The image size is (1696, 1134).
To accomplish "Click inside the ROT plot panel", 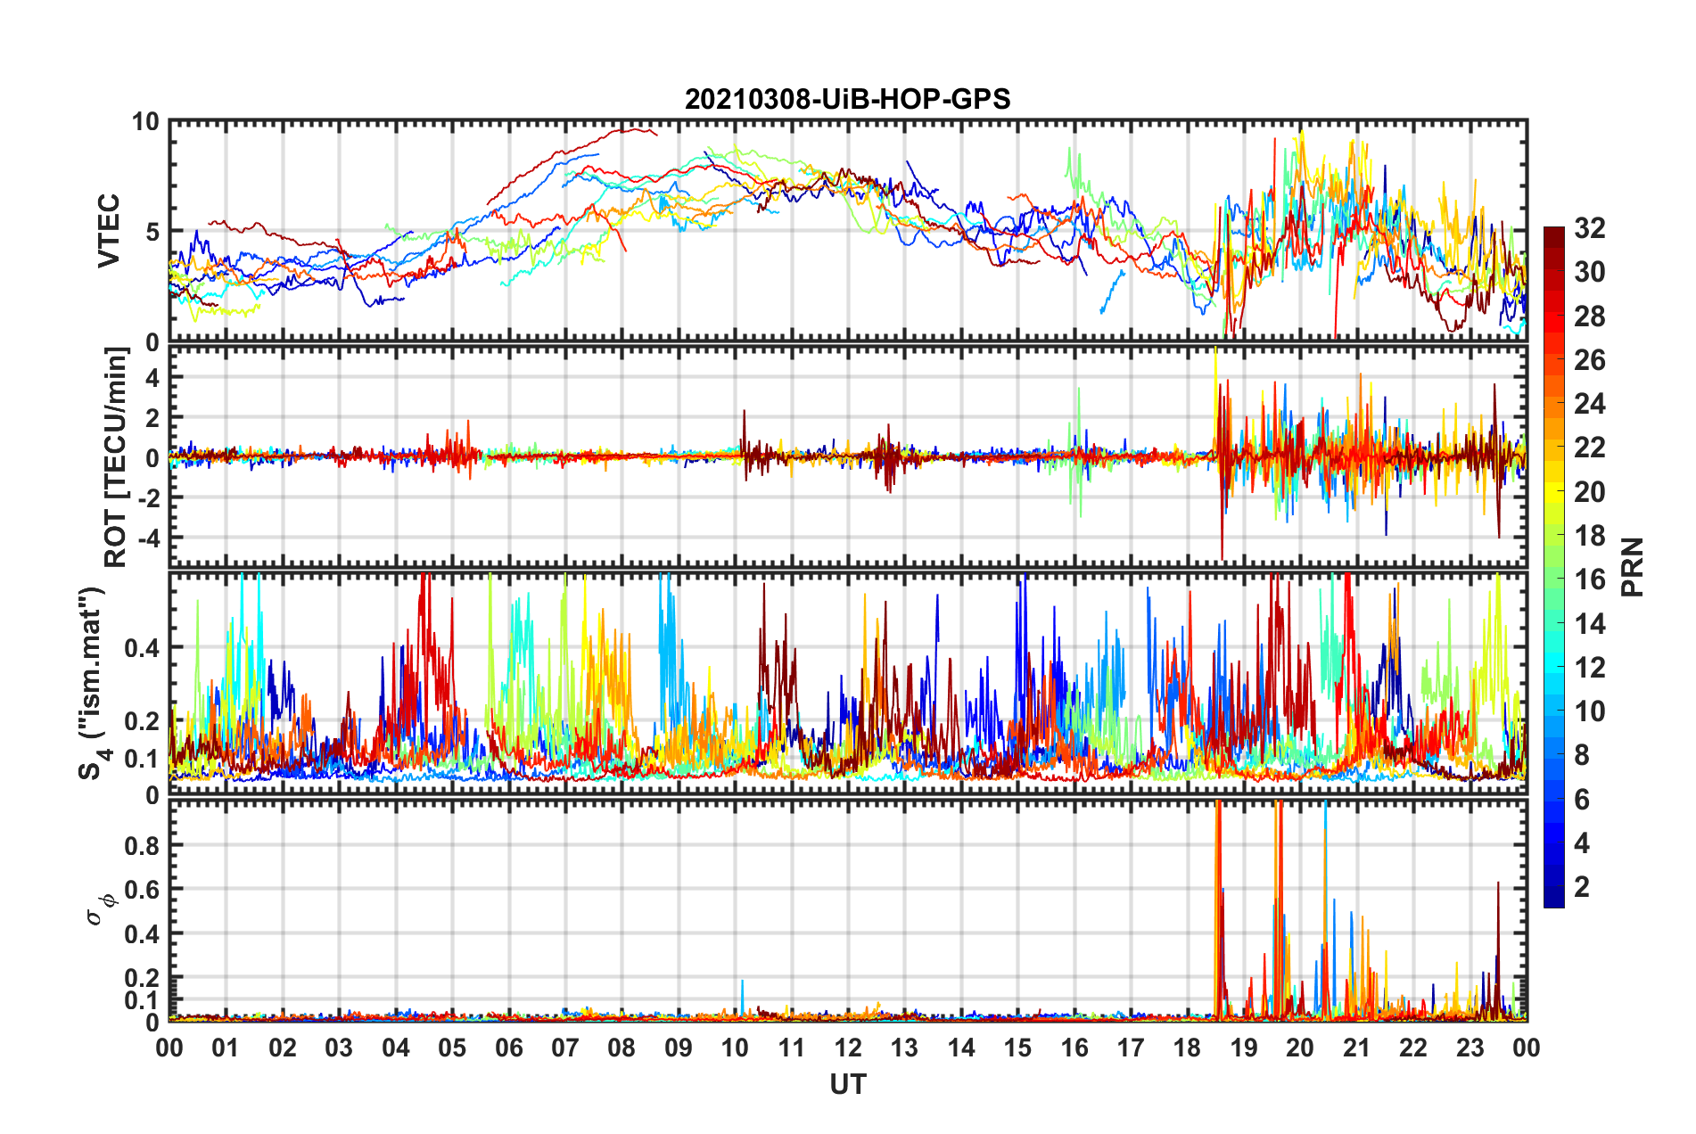I will click(848, 456).
